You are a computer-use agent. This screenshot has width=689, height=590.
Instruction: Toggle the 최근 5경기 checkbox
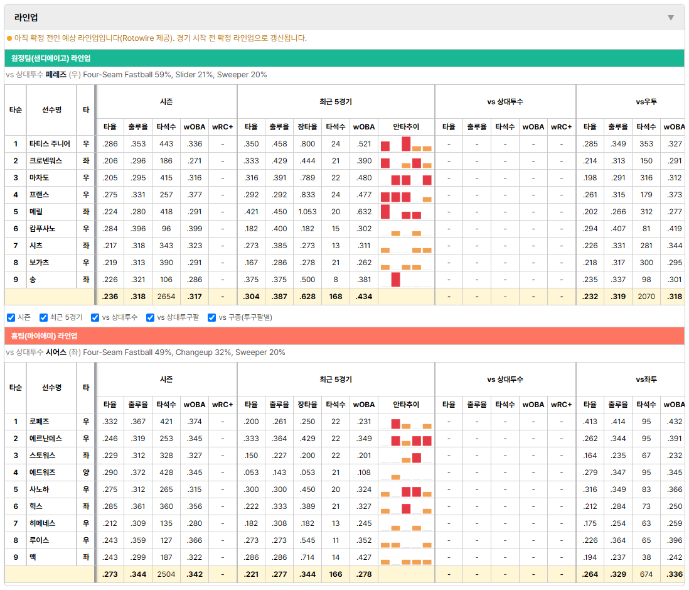tap(43, 318)
